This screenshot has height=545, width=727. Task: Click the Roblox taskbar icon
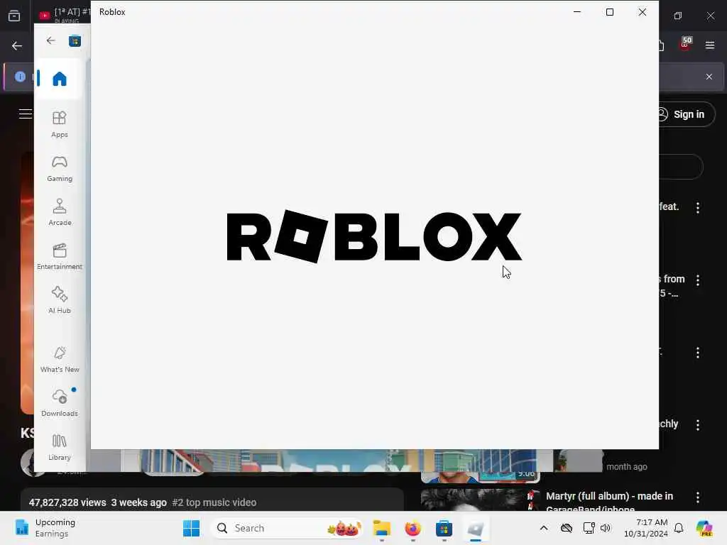475,528
